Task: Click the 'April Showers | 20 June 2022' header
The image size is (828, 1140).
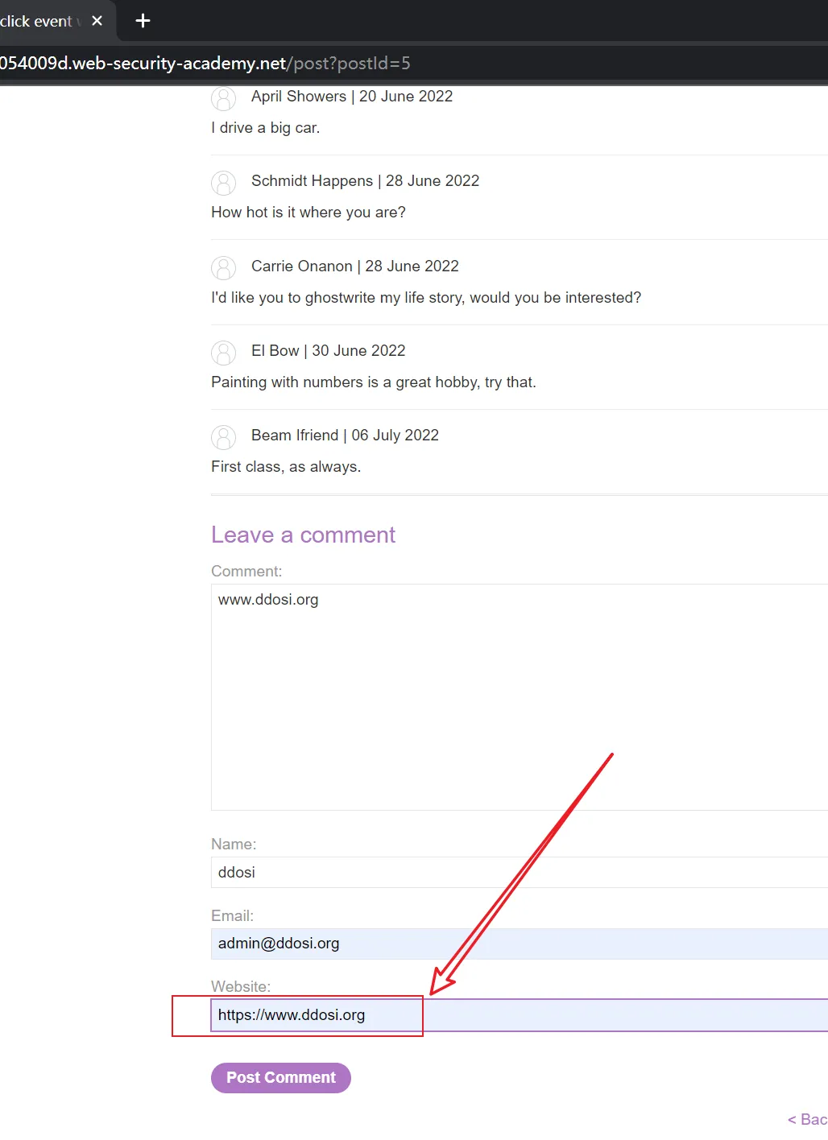Action: click(352, 97)
